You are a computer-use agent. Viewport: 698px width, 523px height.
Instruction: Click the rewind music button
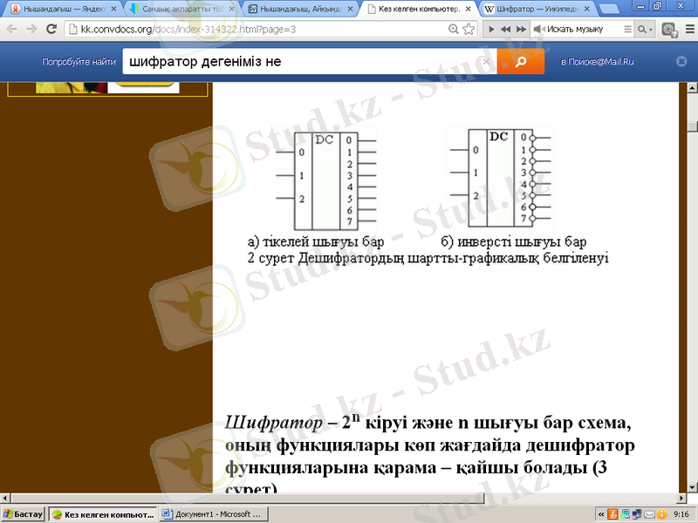(x=506, y=30)
